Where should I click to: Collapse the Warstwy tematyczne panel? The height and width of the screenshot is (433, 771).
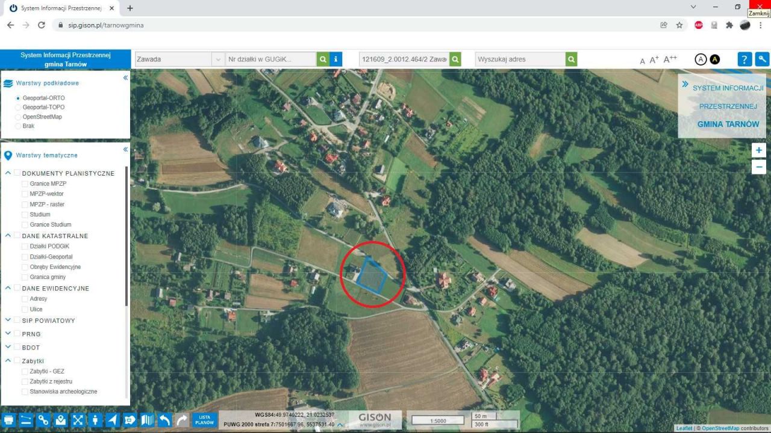click(x=125, y=149)
